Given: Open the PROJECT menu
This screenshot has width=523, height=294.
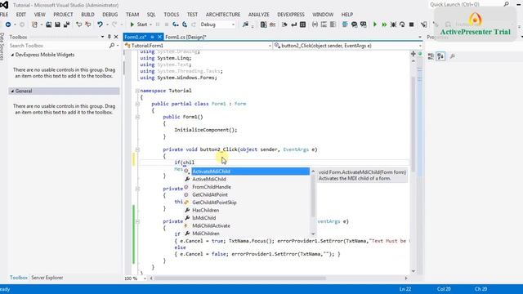Looking at the screenshot, I should click(x=63, y=15).
